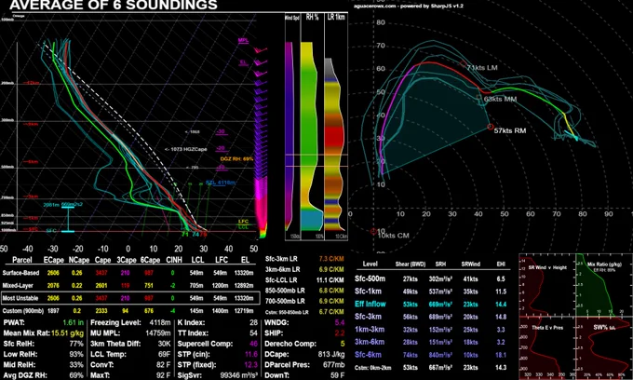Click the DownT value 59 F
Viewport: 633px width, 380px height.
[x=337, y=375]
